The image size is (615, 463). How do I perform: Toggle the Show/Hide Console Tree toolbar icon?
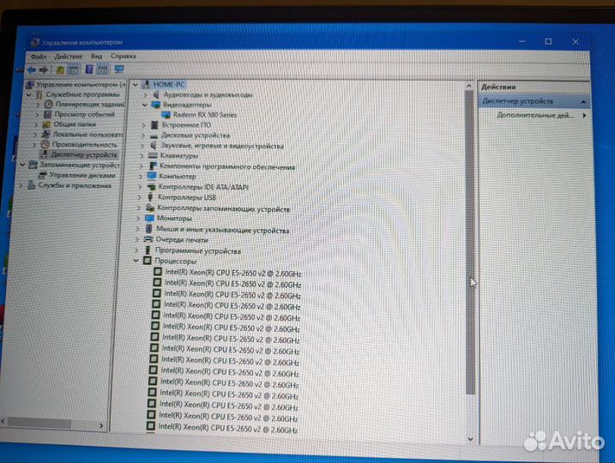click(73, 70)
